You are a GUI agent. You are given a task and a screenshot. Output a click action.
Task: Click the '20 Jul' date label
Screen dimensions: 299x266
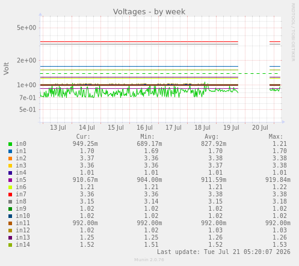[260, 127]
